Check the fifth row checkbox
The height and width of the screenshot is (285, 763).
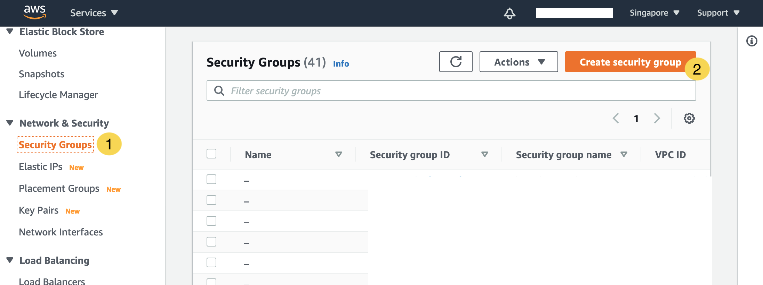pos(211,262)
